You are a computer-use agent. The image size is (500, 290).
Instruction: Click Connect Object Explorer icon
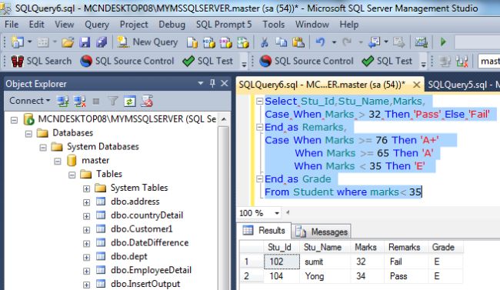click(x=63, y=102)
